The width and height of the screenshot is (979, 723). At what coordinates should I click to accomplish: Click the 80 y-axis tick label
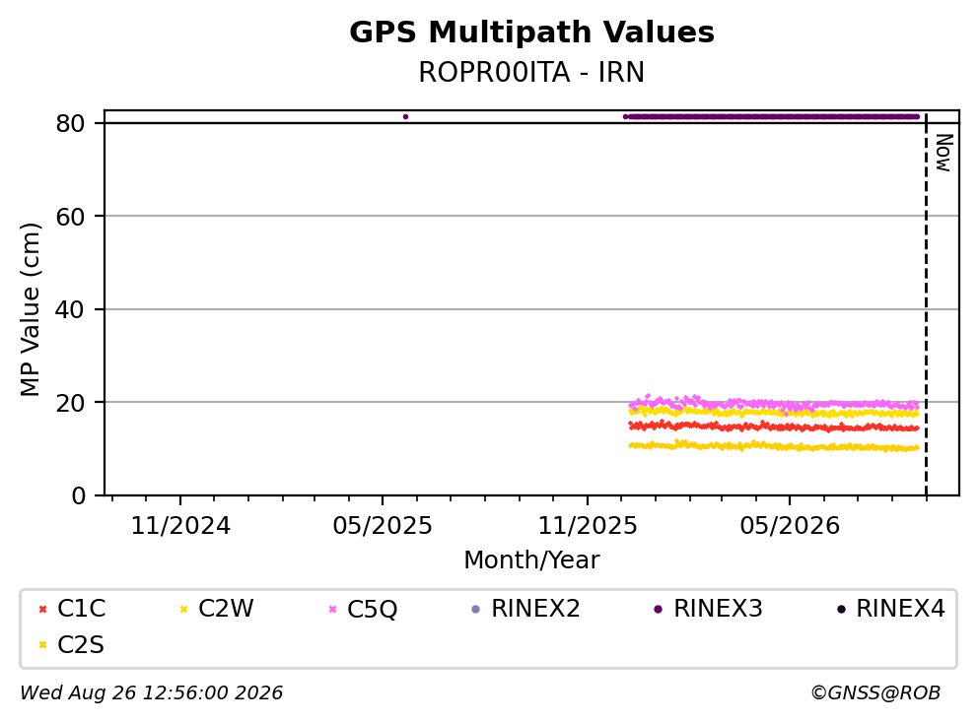click(x=70, y=123)
